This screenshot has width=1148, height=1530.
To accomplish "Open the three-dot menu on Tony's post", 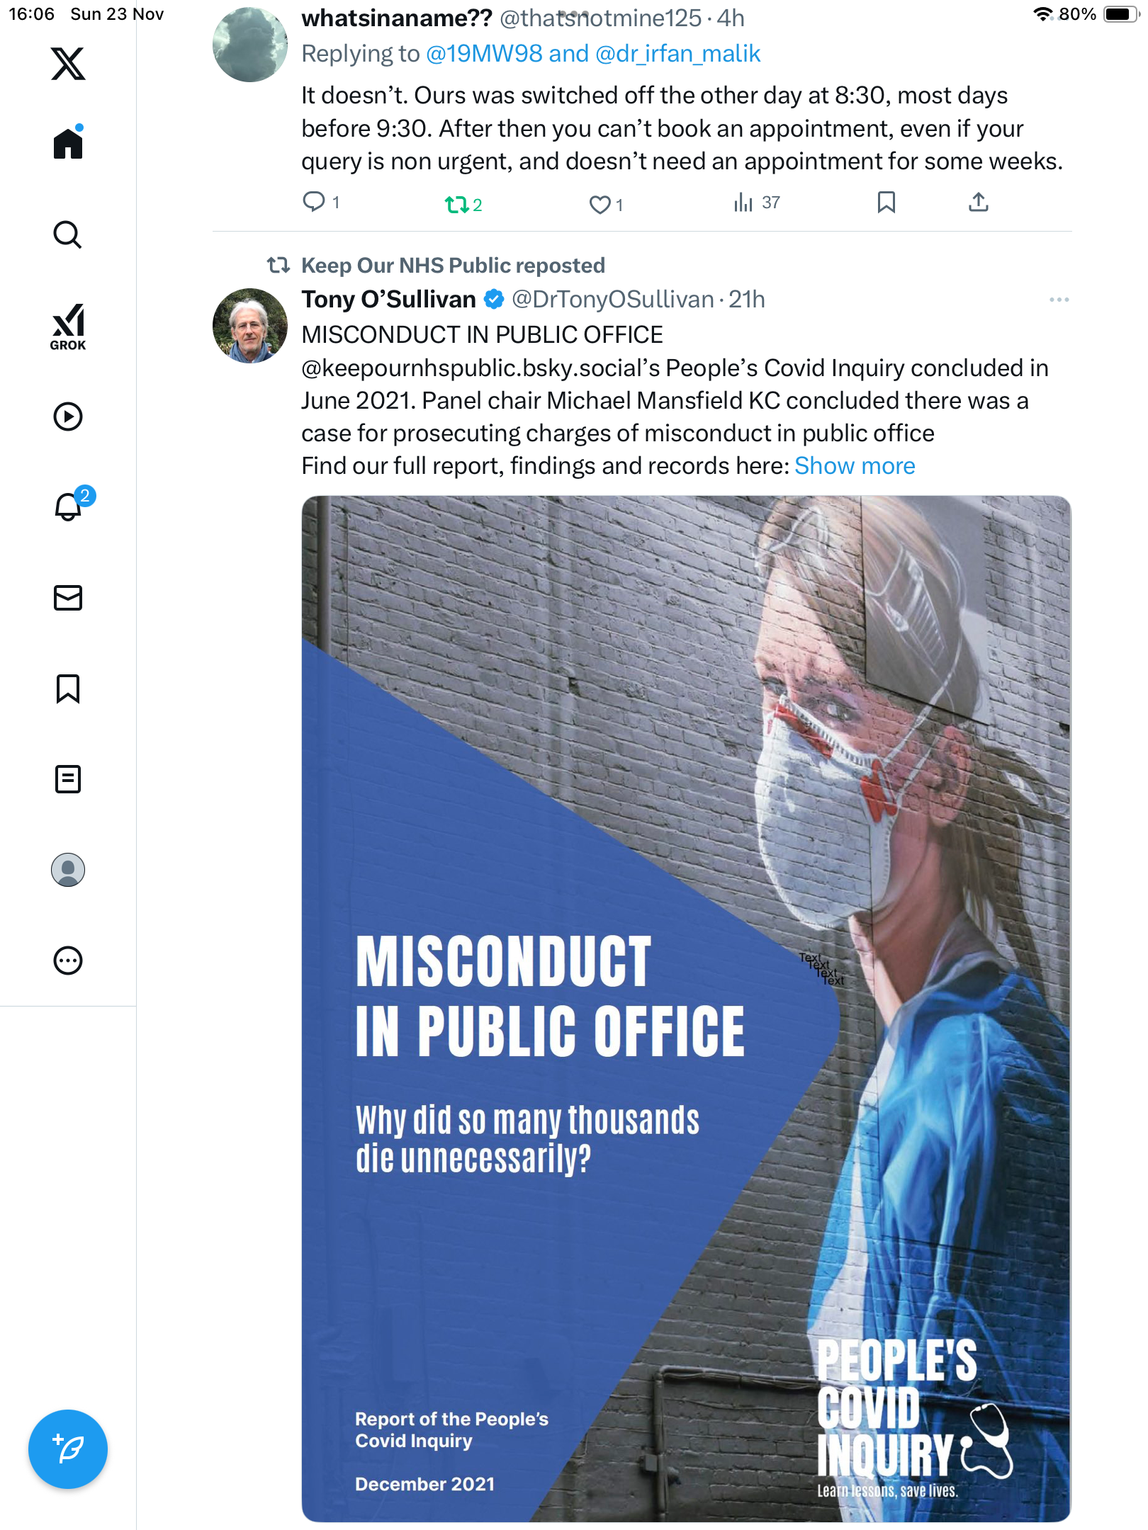I will [1059, 300].
